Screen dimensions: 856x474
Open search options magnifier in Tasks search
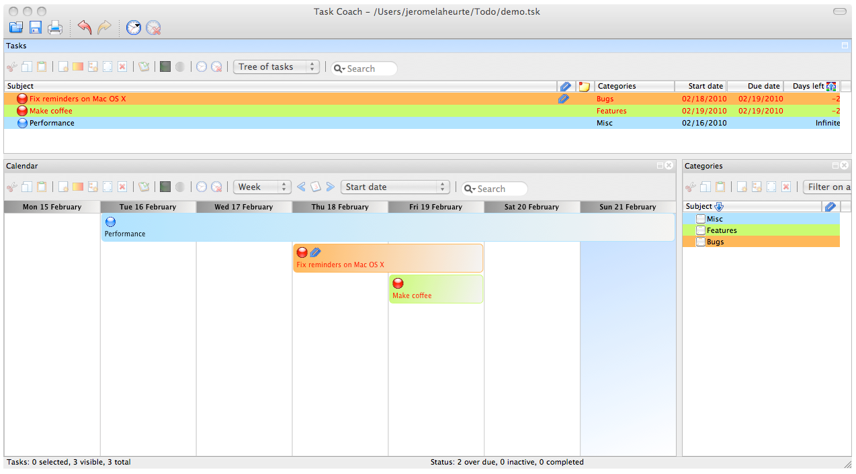[339, 68]
